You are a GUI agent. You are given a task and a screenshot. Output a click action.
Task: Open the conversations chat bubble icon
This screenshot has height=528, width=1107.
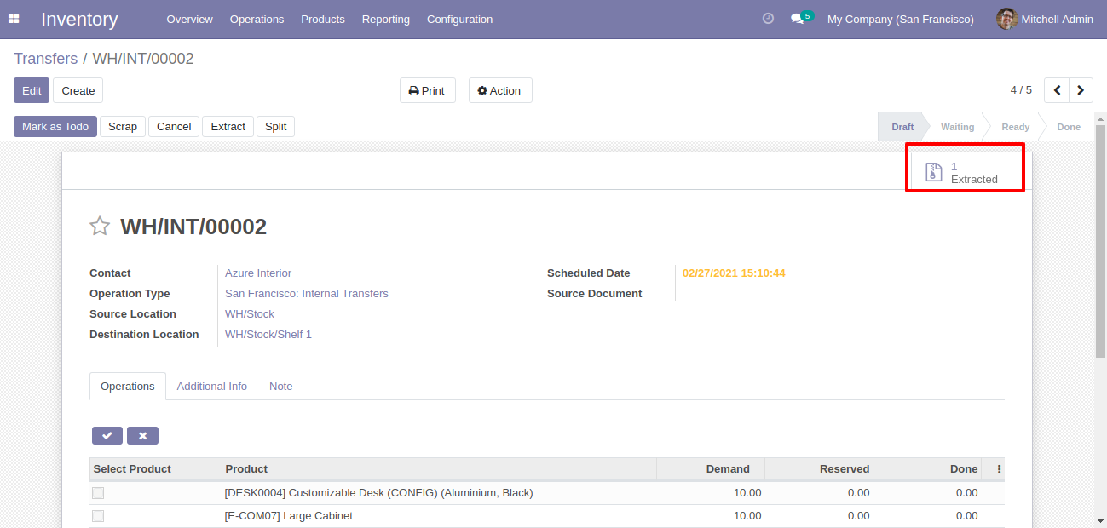pyautogui.click(x=797, y=19)
